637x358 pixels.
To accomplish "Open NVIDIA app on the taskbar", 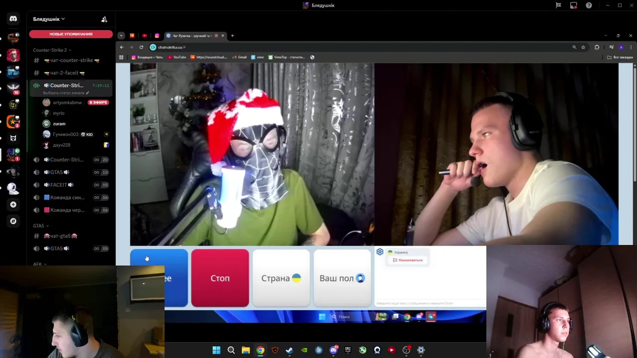I will (304, 350).
